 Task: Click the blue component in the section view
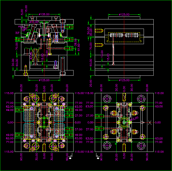pos(56,64)
